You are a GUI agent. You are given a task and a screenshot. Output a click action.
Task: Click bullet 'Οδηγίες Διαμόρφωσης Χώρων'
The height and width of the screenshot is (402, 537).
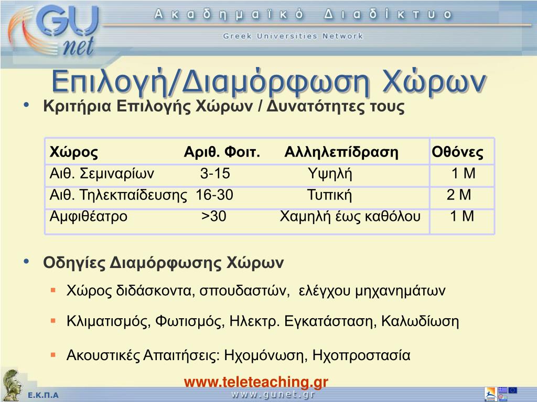(164, 263)
